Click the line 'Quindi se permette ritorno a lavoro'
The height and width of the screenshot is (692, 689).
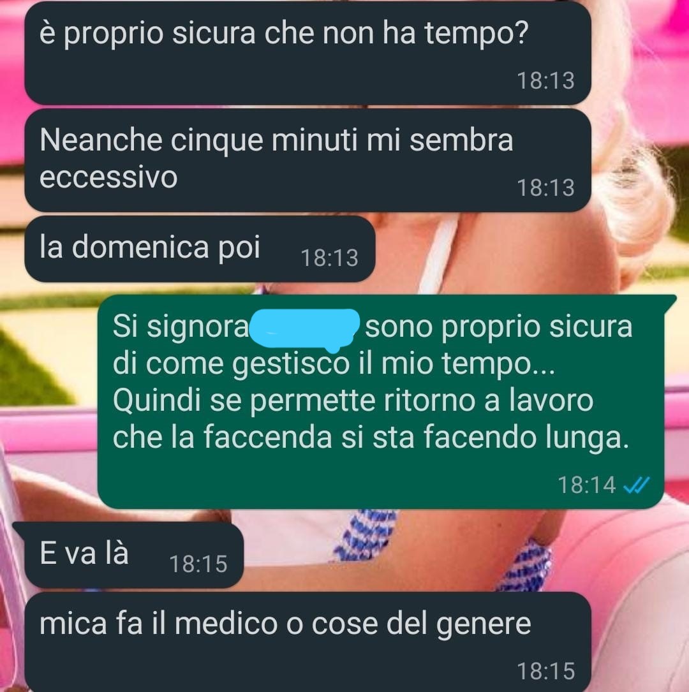(x=353, y=401)
